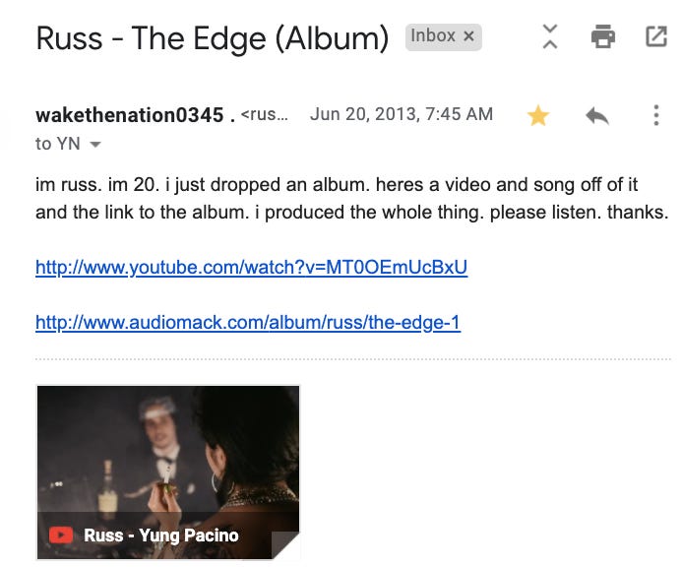Reply using the arrow icon
681x567 pixels.
[597, 116]
